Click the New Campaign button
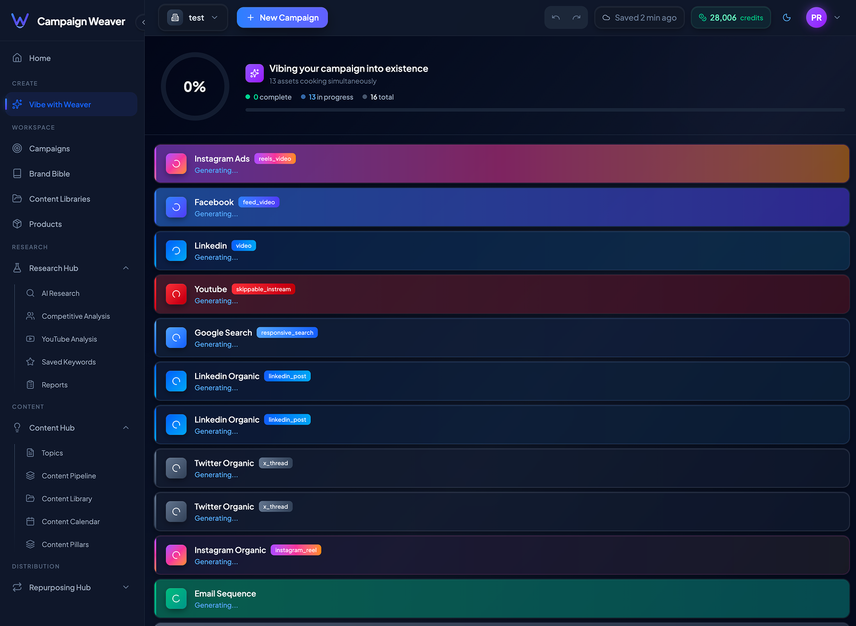Screen dimensions: 856x626 (282, 17)
